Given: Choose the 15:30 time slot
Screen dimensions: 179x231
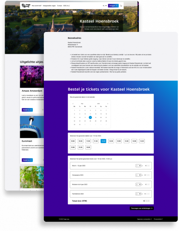Looking at the screenshot, I should click(81, 147).
